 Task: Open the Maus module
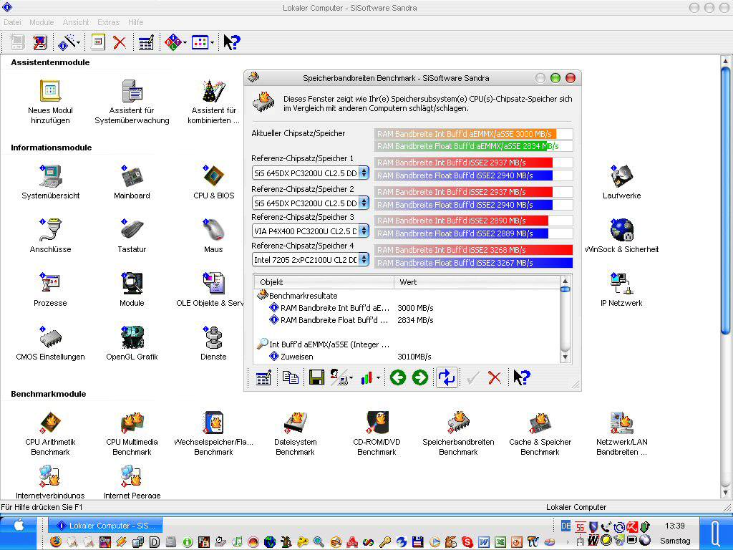pyautogui.click(x=213, y=235)
